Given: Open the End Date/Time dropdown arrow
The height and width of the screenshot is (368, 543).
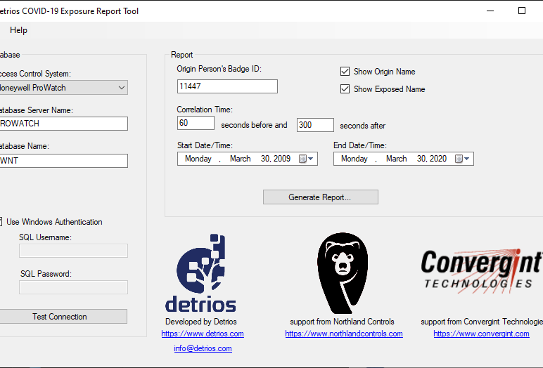Looking at the screenshot, I should pos(468,159).
